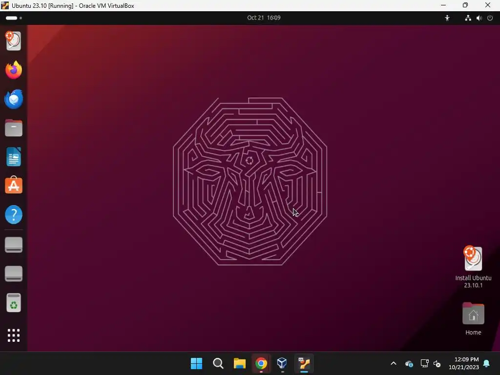Launch Firefox from the Ubuntu dock

tap(13, 70)
